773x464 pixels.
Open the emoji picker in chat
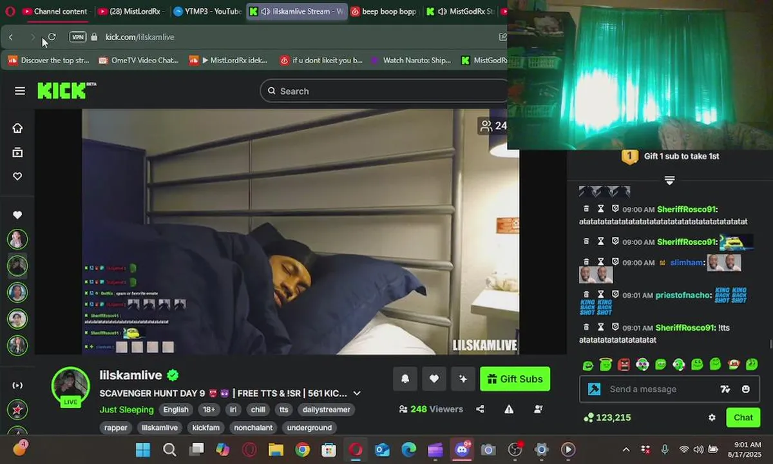pyautogui.click(x=746, y=389)
